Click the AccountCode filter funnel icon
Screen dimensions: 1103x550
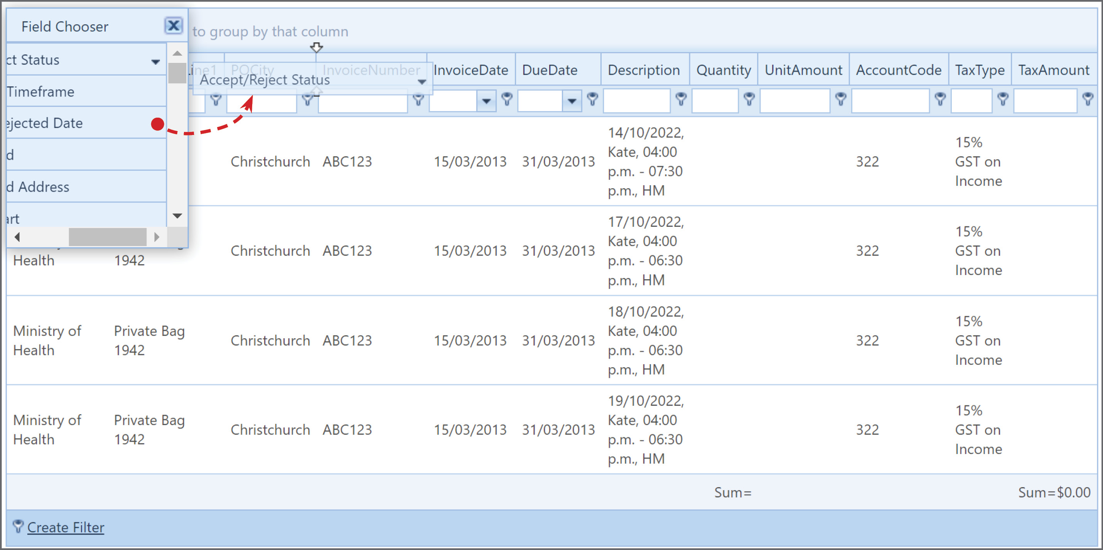[x=940, y=100]
